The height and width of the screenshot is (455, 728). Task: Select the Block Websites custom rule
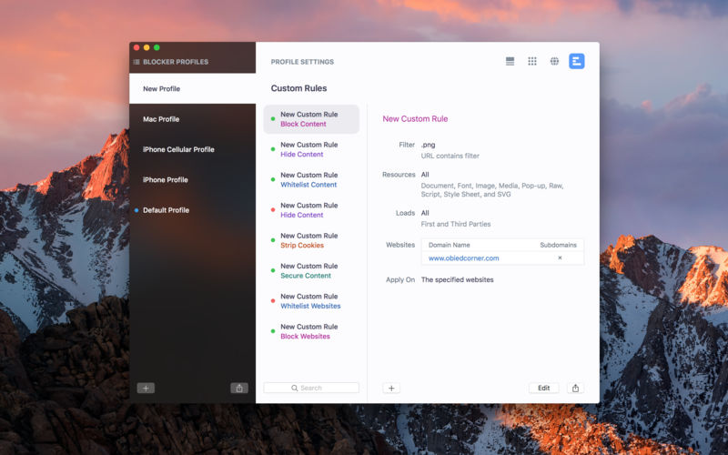(x=311, y=331)
